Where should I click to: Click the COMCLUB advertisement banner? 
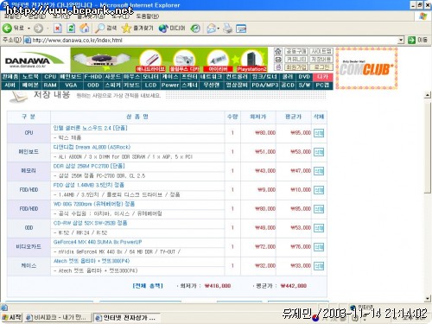(x=366, y=68)
